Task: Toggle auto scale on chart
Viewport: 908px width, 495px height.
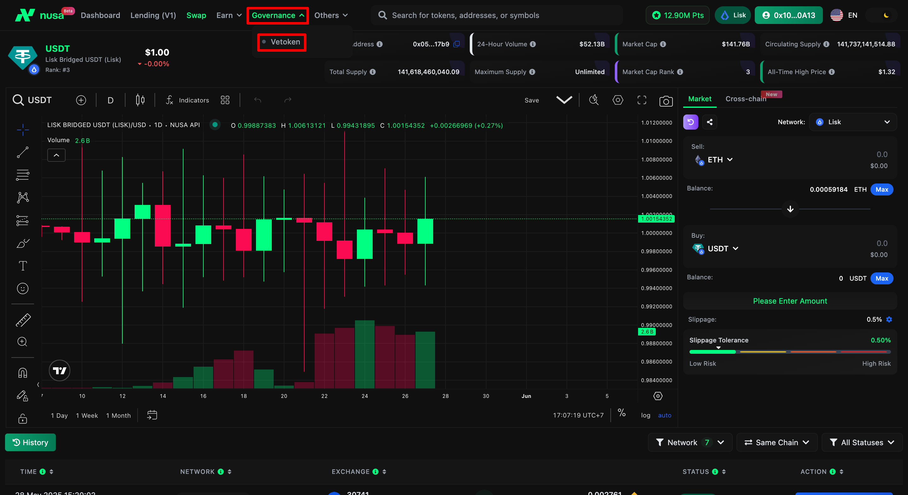Action: (x=664, y=415)
